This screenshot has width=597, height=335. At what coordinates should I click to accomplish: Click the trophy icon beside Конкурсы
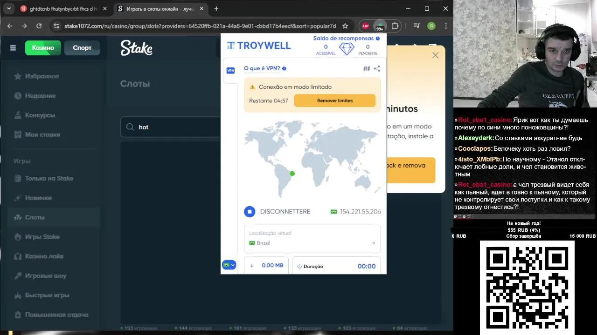[x=18, y=115]
